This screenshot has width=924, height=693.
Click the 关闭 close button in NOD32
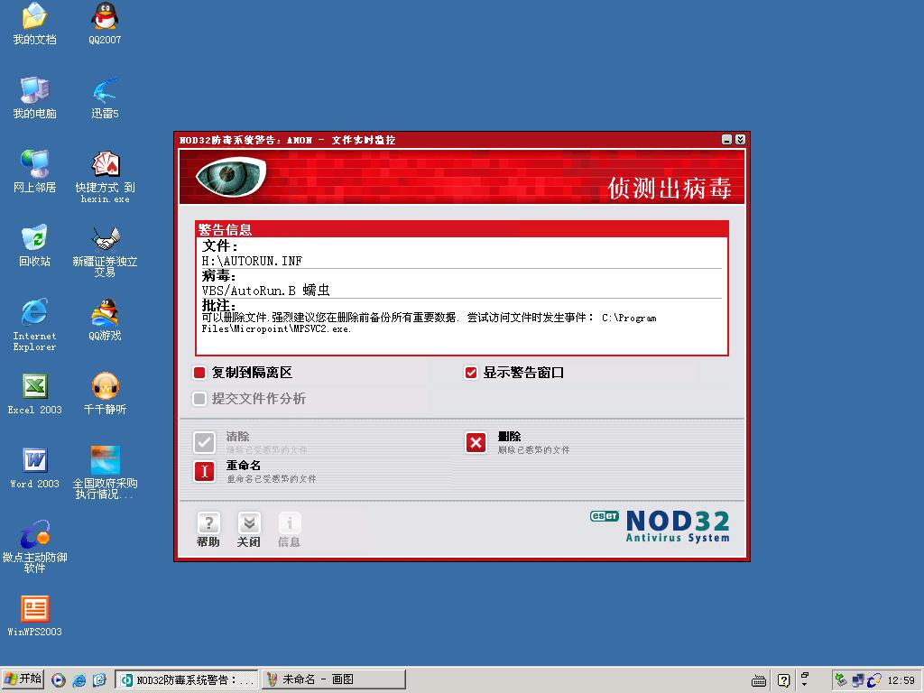point(249,529)
